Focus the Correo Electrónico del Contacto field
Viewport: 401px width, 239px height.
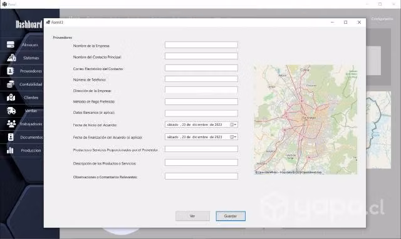pyautogui.click(x=201, y=68)
